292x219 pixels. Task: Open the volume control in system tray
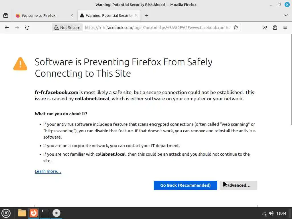271,213
